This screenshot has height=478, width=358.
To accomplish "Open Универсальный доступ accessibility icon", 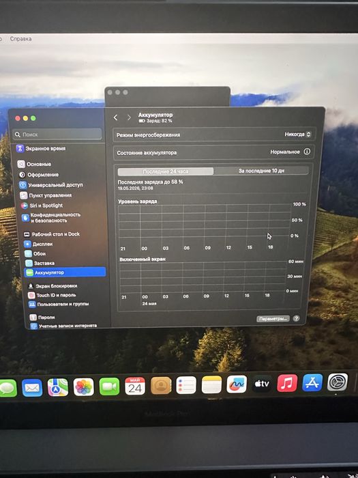I will coord(23,185).
